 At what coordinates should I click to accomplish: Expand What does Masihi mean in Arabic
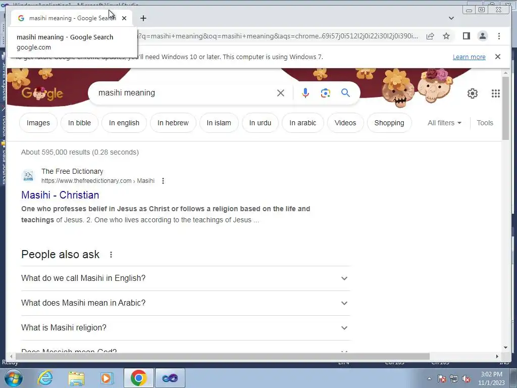coord(185,303)
